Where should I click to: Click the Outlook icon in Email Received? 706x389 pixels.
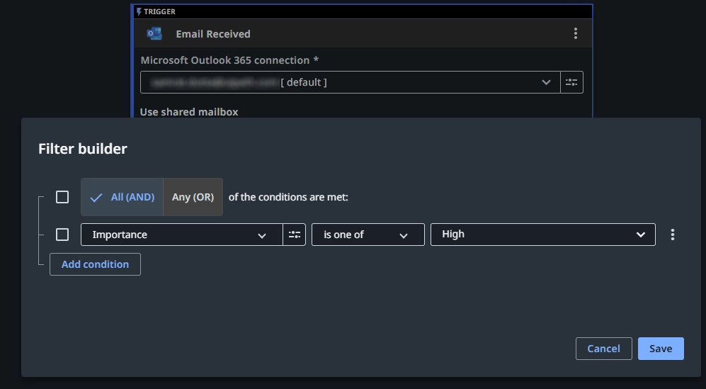pos(154,34)
